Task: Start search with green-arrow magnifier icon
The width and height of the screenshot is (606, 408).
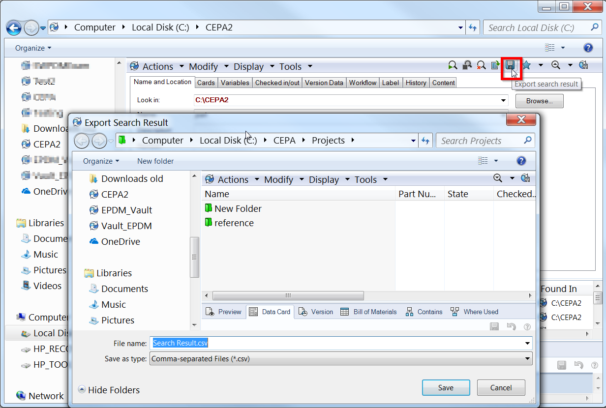Action: click(453, 65)
